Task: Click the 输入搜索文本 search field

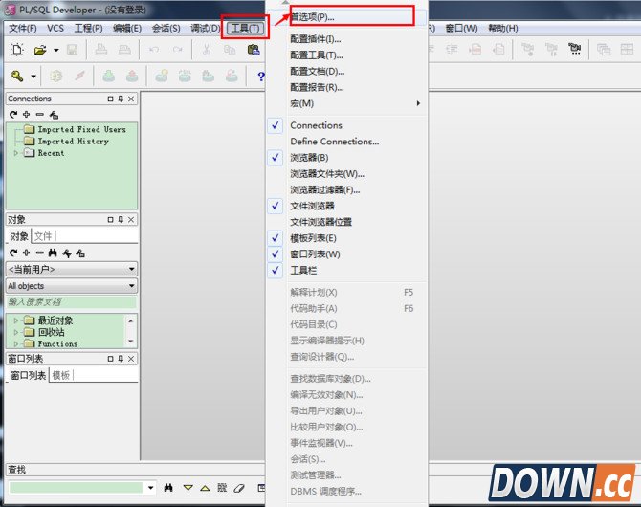Action: [72, 301]
